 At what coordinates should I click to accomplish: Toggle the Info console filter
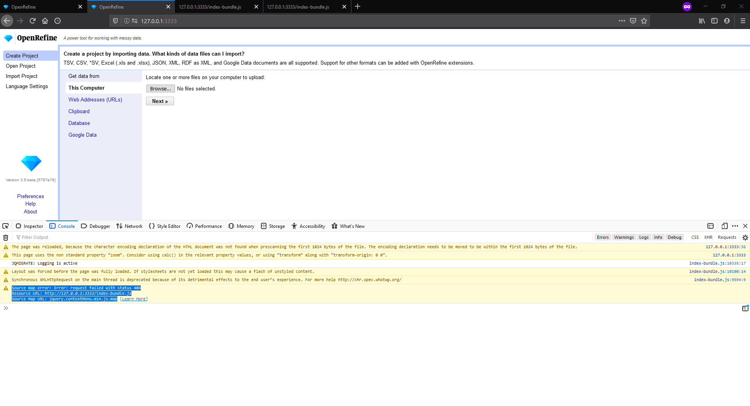click(658, 237)
